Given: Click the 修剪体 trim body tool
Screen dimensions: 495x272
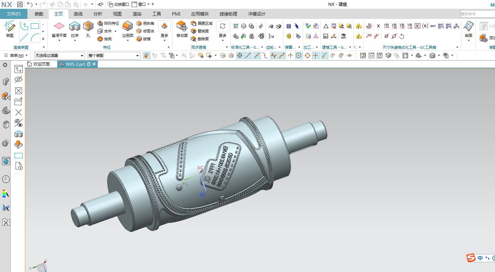Looking at the screenshot, I should click(x=145, y=31).
